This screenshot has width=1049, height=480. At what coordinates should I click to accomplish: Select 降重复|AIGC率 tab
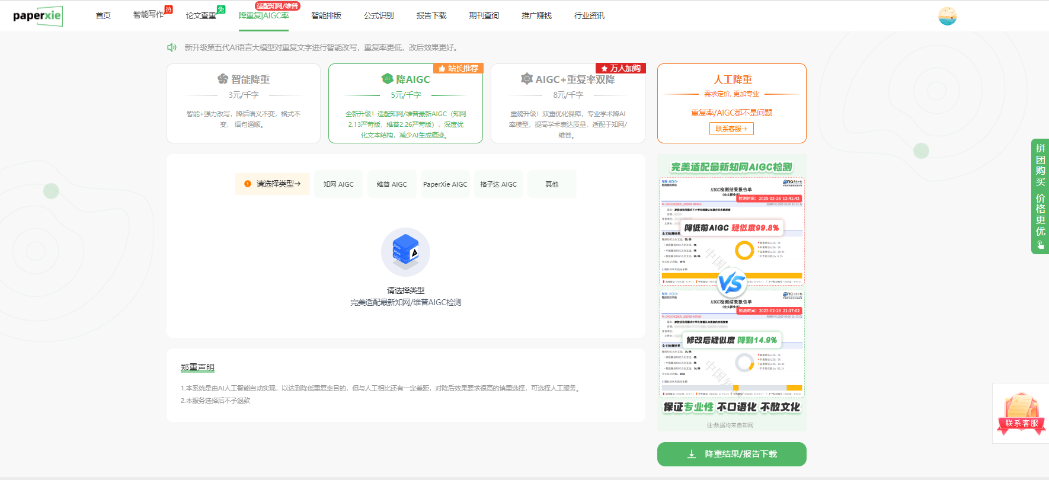click(264, 15)
